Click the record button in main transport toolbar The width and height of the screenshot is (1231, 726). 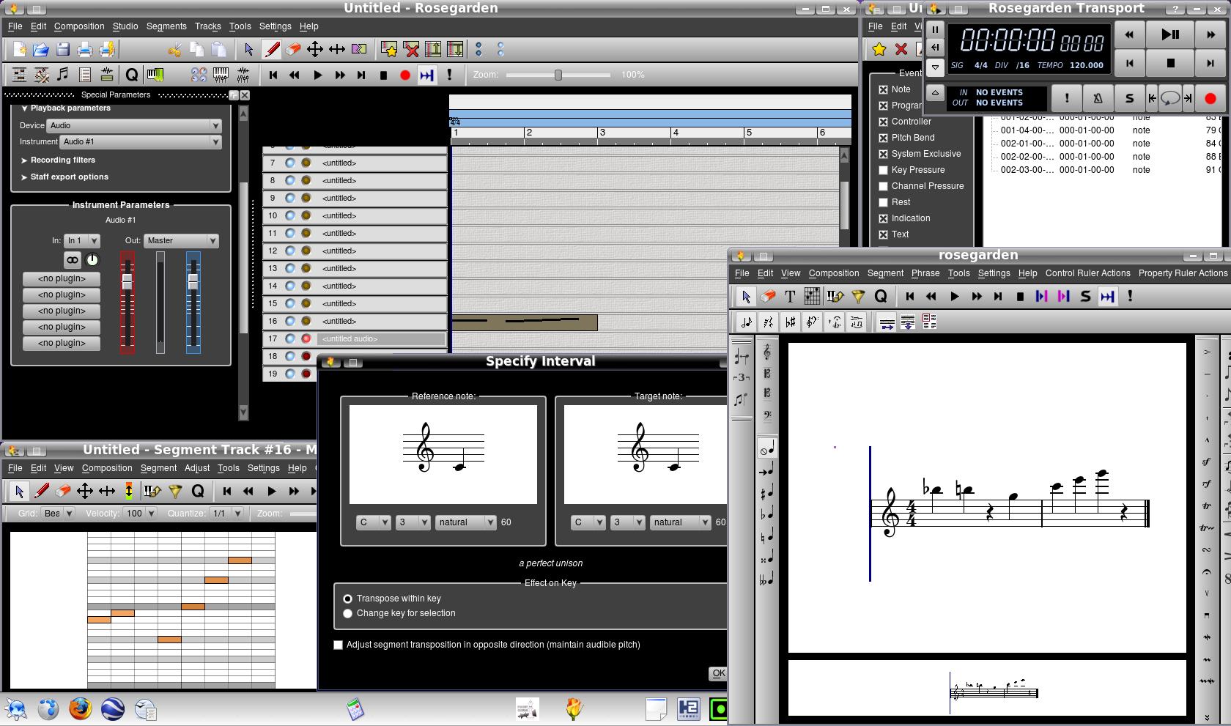[x=405, y=75]
